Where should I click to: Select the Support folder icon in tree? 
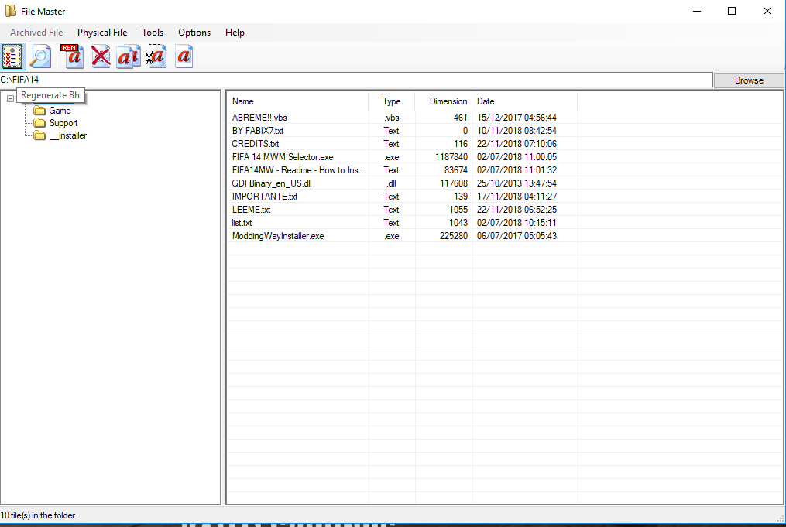39,123
